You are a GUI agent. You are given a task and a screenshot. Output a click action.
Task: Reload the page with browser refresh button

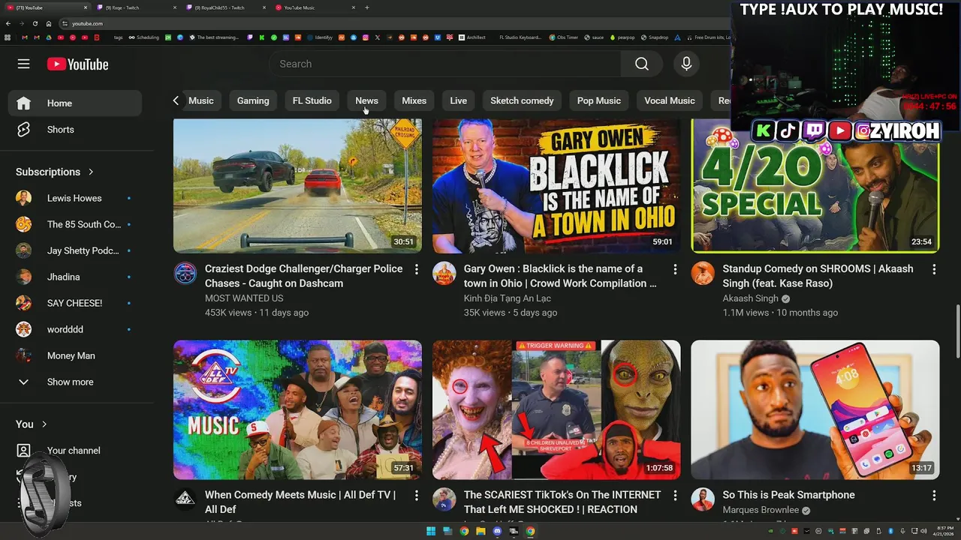35,23
